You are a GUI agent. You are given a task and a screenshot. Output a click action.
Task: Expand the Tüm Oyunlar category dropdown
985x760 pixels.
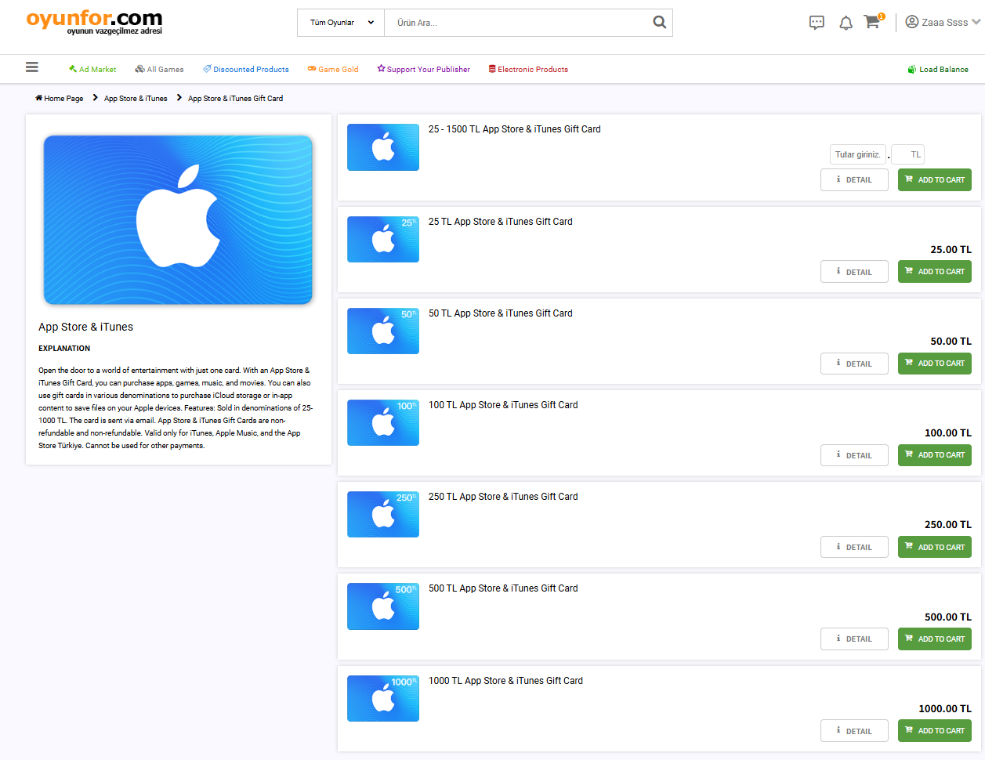pyautogui.click(x=341, y=23)
